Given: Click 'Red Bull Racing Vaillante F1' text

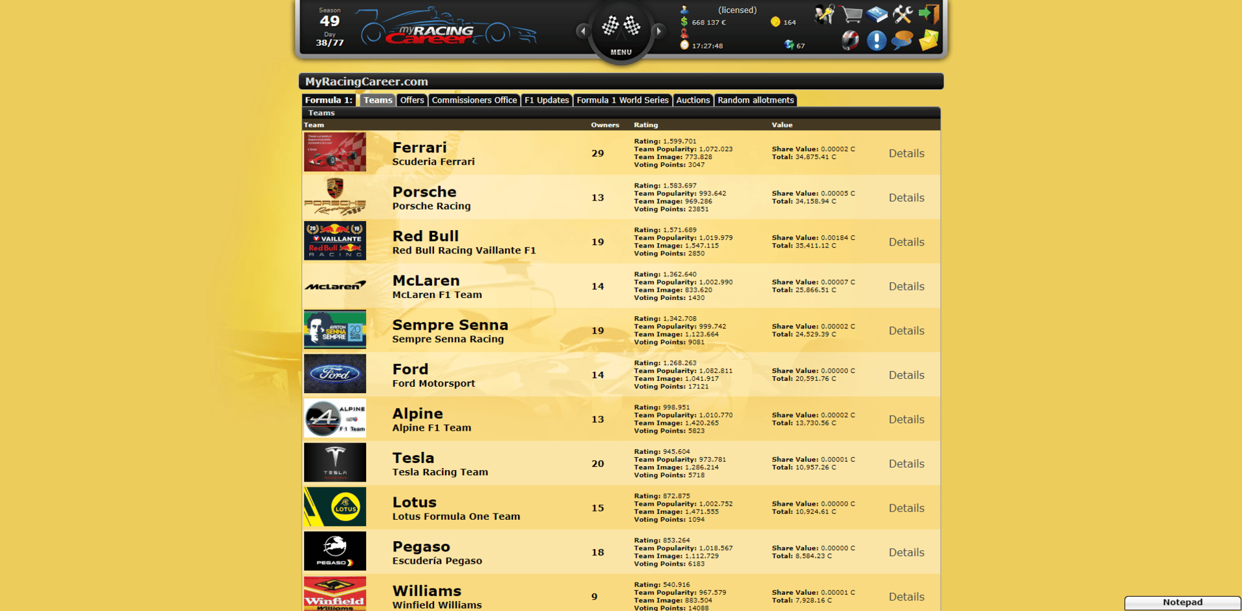Looking at the screenshot, I should (464, 250).
